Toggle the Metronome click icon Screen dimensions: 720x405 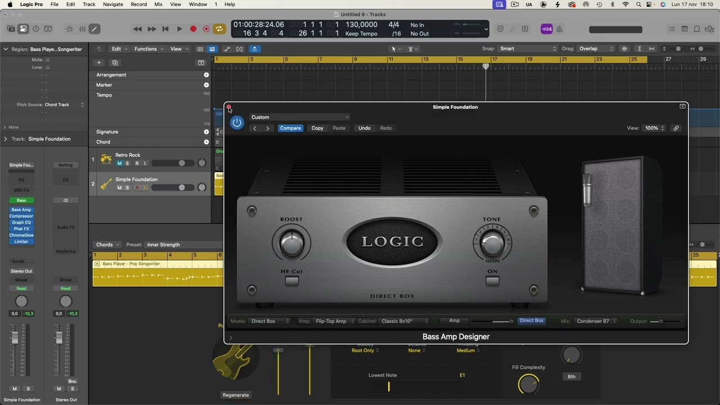(x=560, y=29)
